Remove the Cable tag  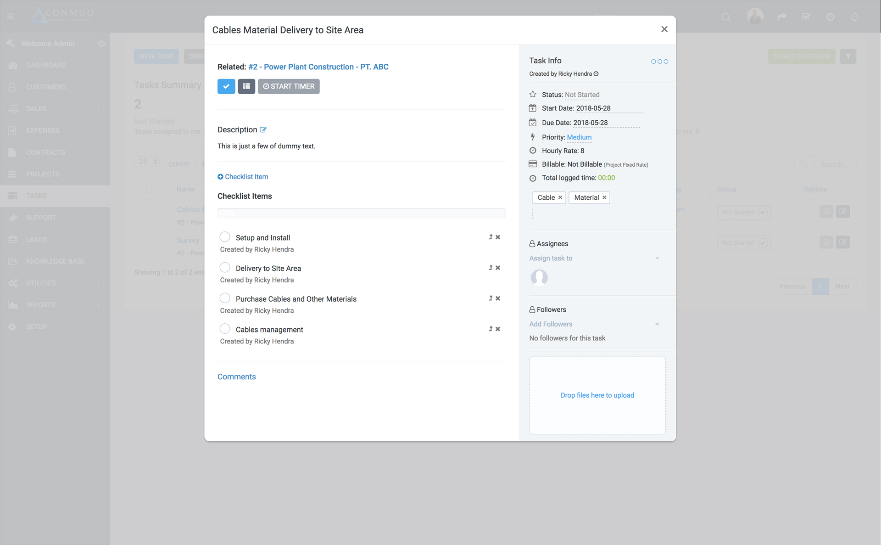point(560,197)
